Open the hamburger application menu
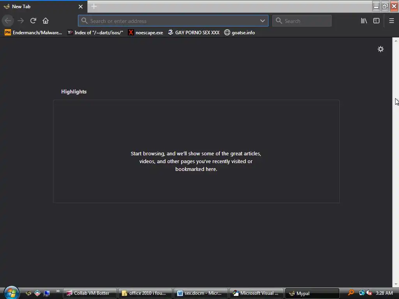The image size is (399, 299). click(x=392, y=21)
